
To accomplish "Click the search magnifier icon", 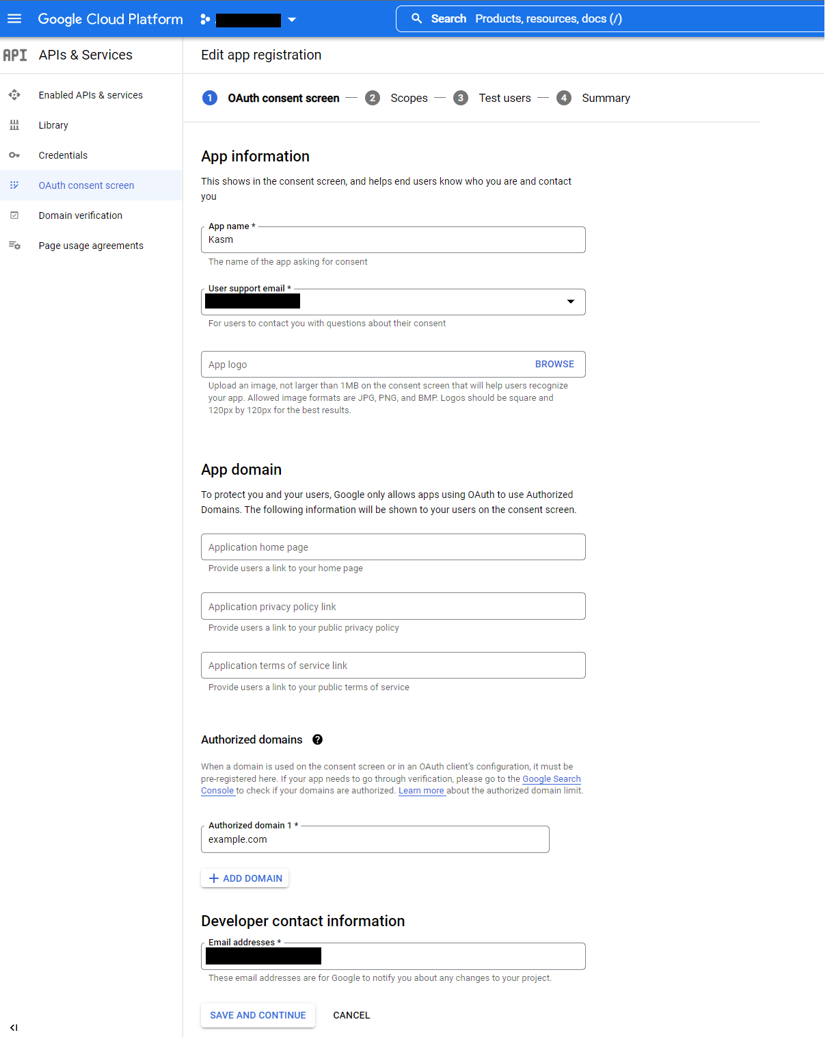I will click(x=417, y=18).
